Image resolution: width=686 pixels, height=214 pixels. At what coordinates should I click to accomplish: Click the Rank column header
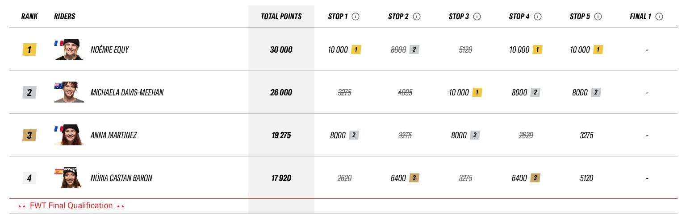point(29,16)
